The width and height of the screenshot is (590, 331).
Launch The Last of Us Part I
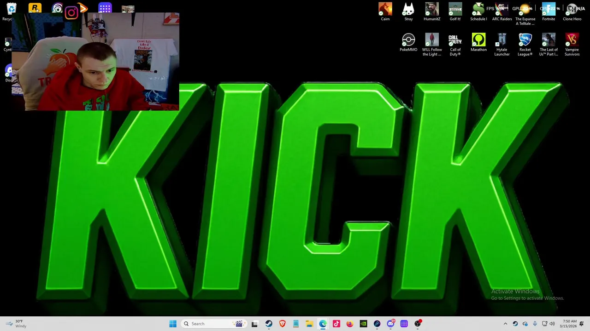pos(549,45)
